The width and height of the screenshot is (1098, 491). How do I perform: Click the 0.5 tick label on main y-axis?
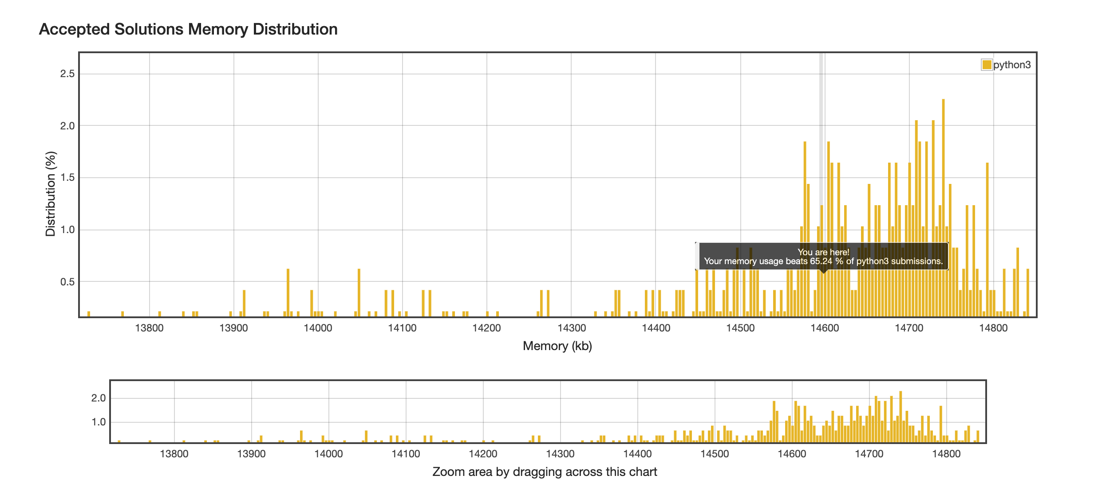[67, 282]
